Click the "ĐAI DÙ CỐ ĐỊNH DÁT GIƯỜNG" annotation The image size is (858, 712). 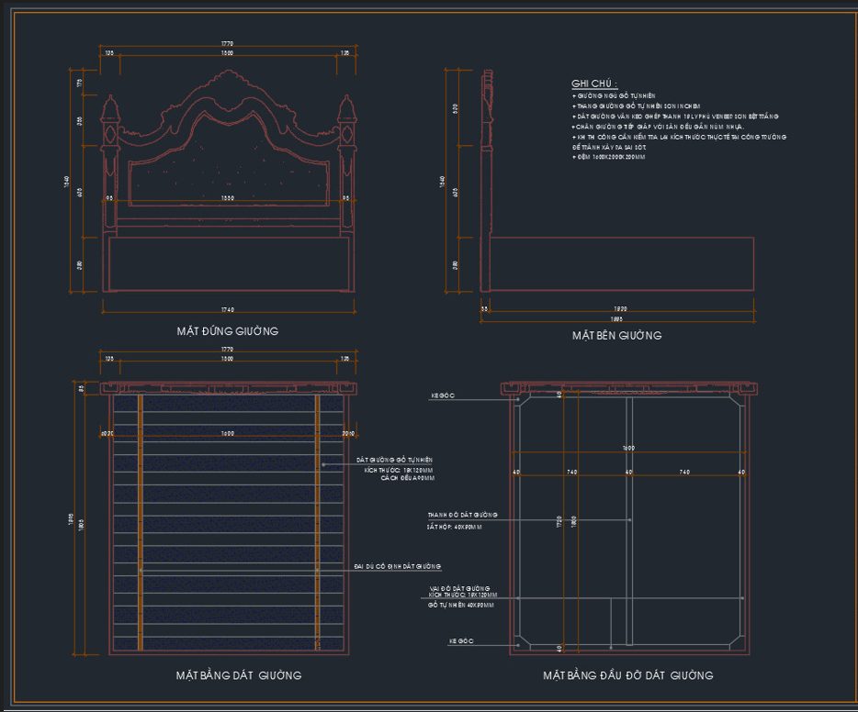click(397, 567)
